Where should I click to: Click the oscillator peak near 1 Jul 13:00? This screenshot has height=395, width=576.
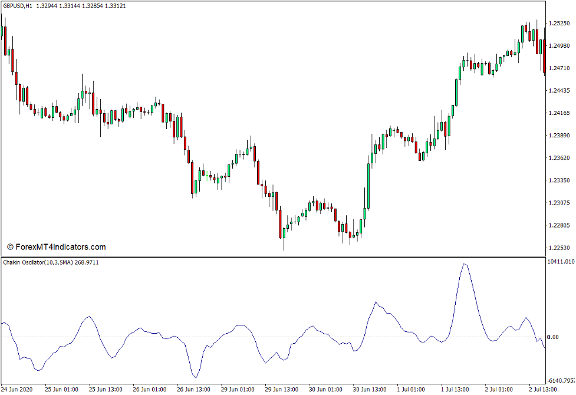[465, 265]
